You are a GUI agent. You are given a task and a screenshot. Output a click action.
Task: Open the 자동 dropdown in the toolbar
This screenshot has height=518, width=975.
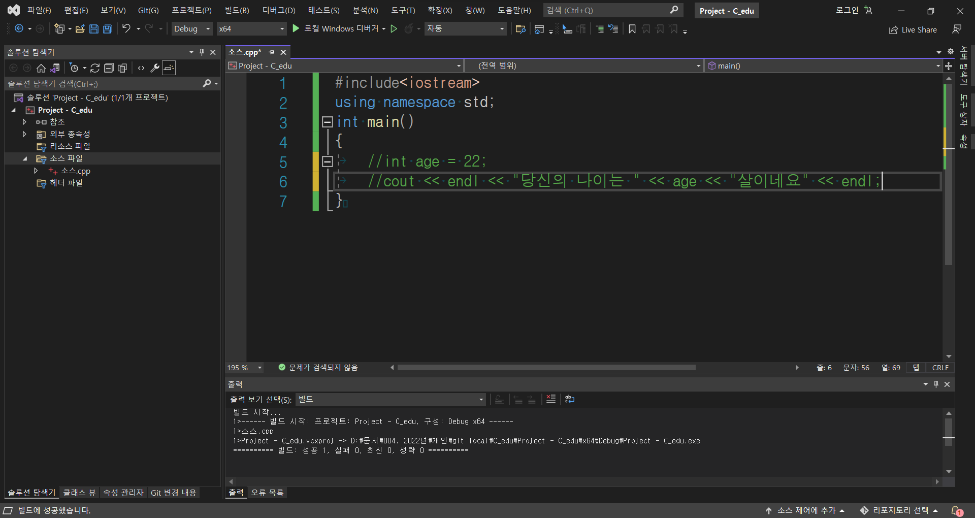[x=466, y=29]
